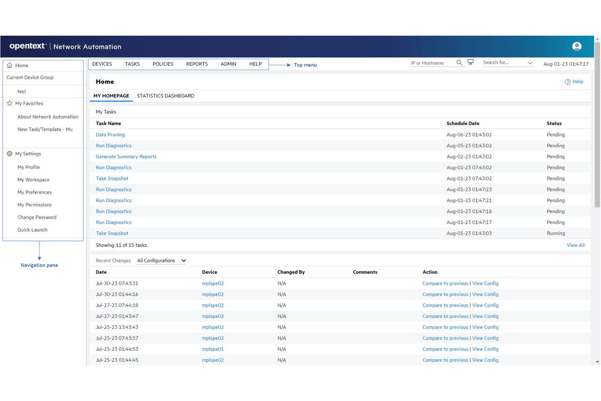This screenshot has width=601, height=401.
Task: Click the My Settings gear icon
Action: [x=9, y=154]
